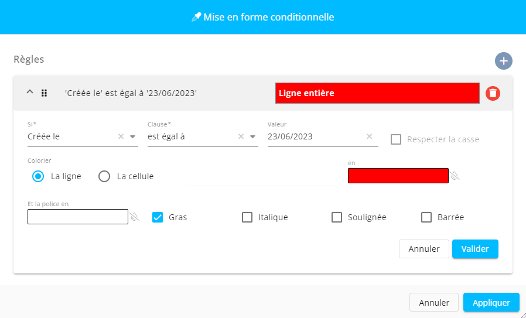The width and height of the screenshot is (526, 318).
Task: Select the 'La cellule' radio option
Action: (104, 176)
